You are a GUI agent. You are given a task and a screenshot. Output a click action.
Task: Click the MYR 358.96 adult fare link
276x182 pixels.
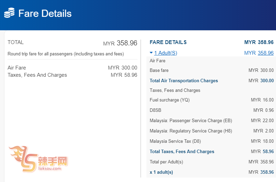click(266, 53)
